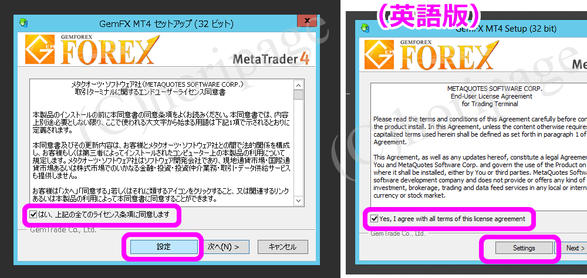
Task: Click the MetaTrader 4 logo
Action: click(272, 59)
